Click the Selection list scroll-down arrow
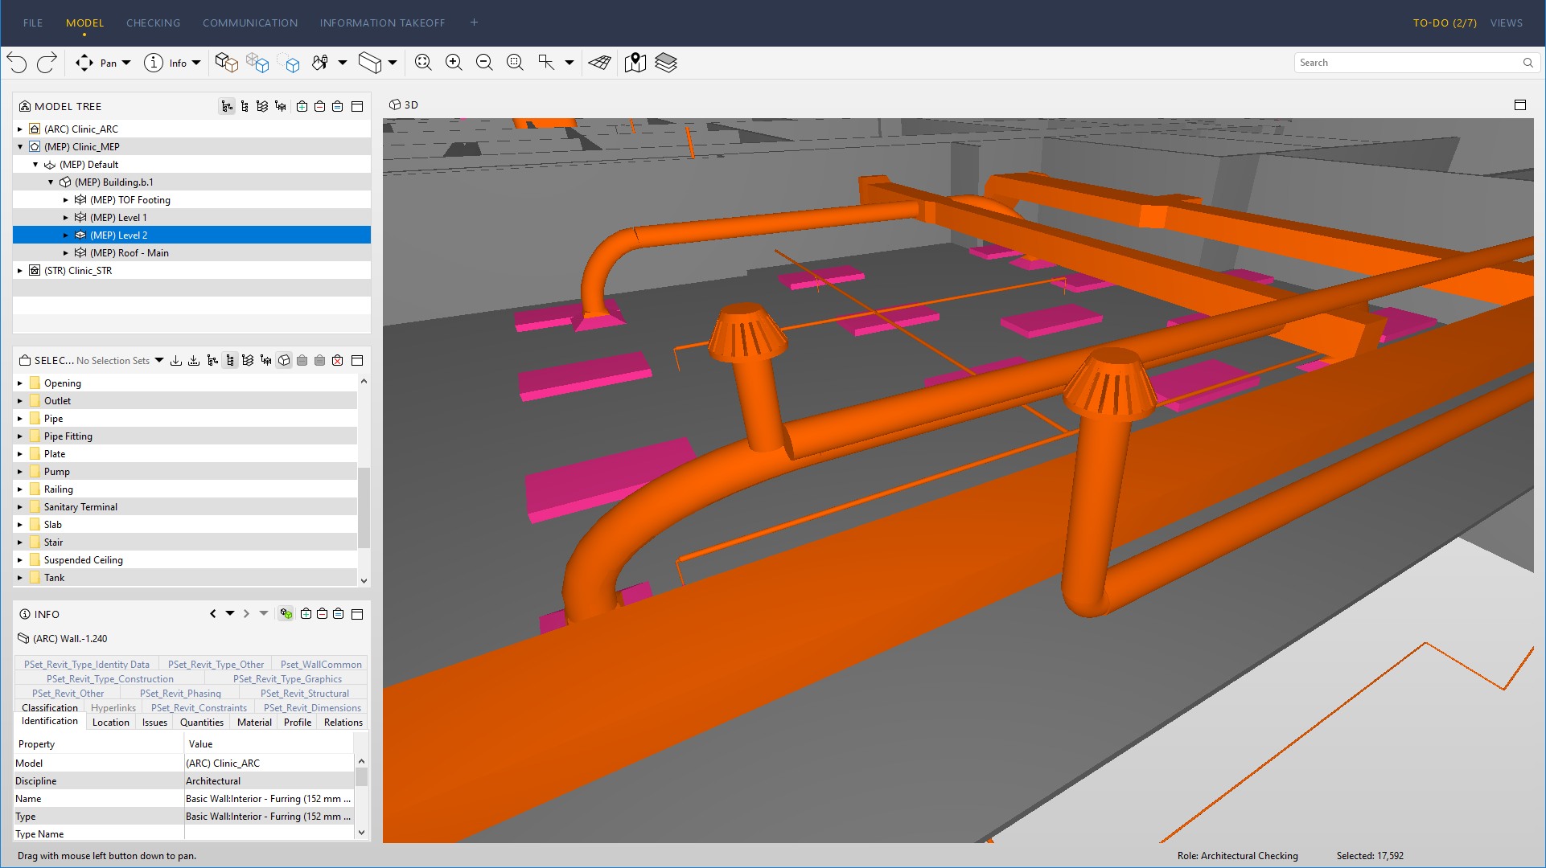This screenshot has height=868, width=1546. point(364,580)
